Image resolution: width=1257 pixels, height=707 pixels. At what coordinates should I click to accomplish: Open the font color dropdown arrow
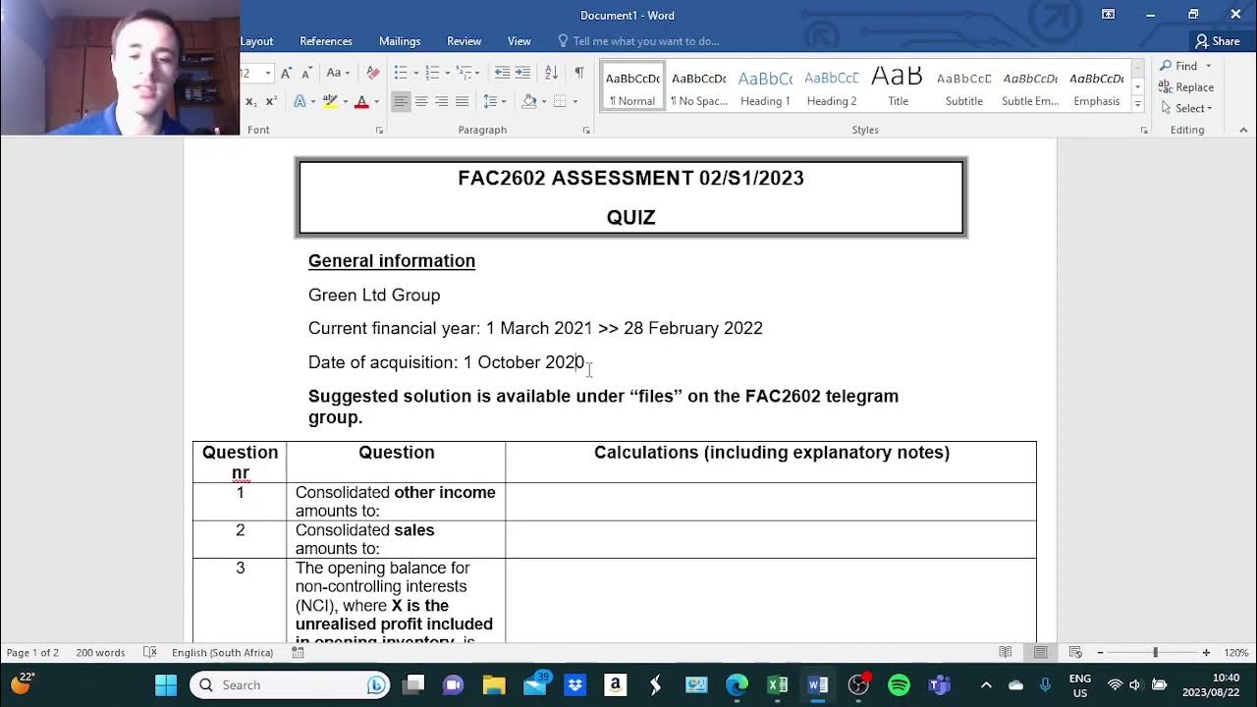(x=377, y=101)
